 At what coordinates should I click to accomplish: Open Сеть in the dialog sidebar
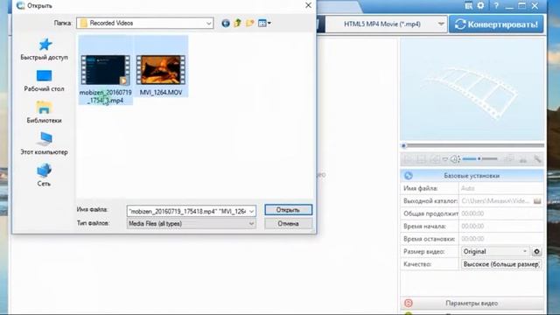point(45,175)
